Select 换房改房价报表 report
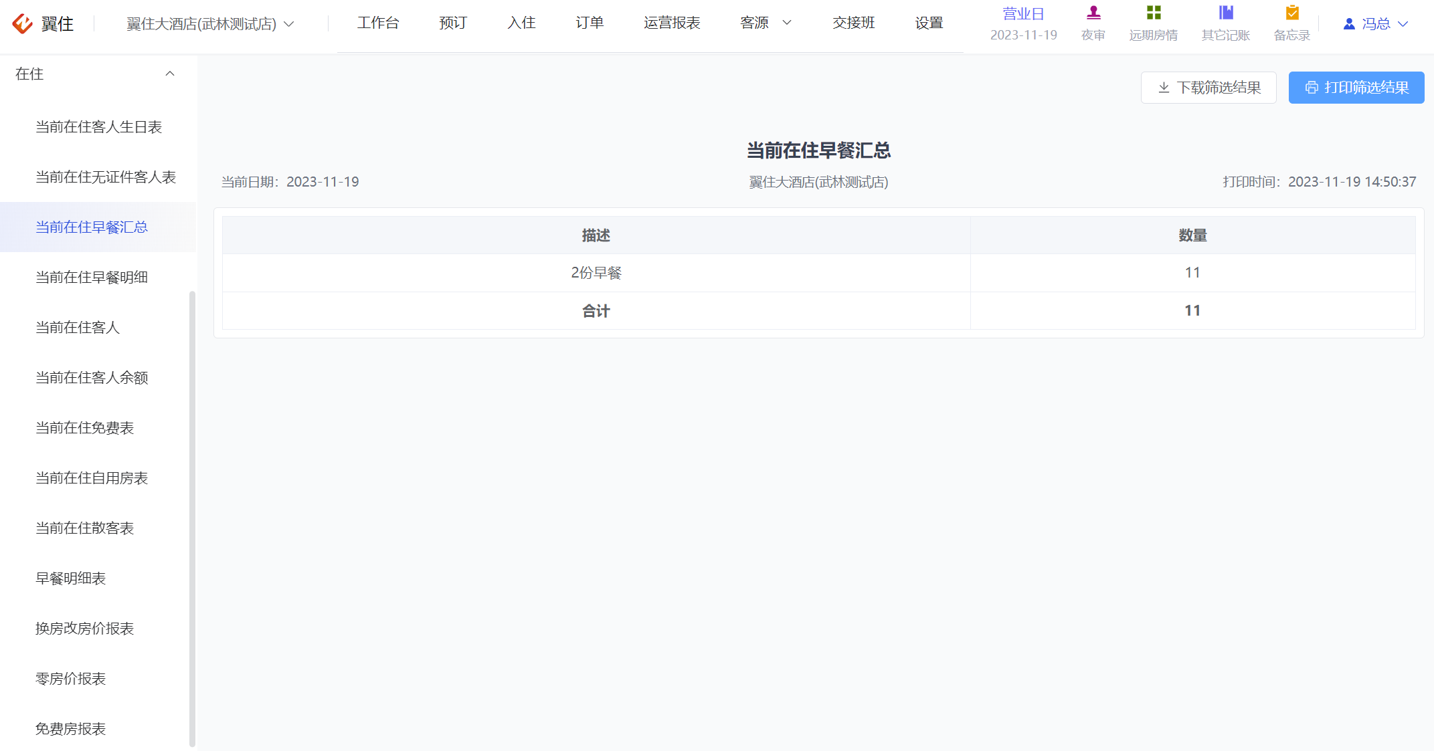The height and width of the screenshot is (751, 1434). (x=98, y=629)
